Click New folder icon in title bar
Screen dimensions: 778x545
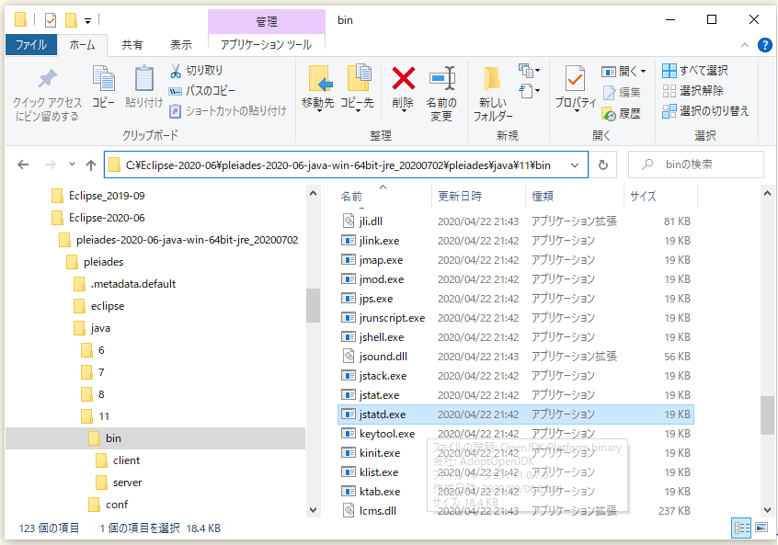[71, 20]
